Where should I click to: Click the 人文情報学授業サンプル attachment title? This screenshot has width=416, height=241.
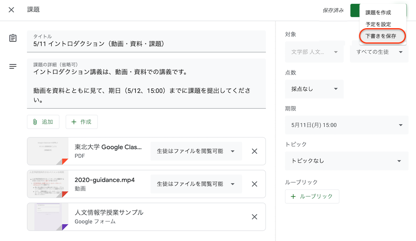pyautogui.click(x=109, y=213)
